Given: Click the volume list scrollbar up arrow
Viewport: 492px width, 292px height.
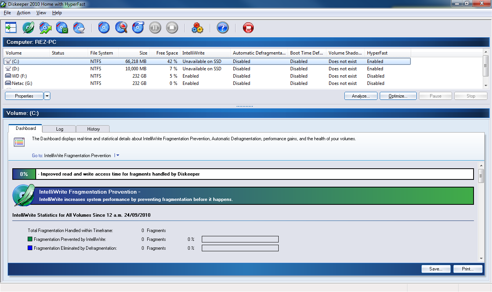Looking at the screenshot, I should coord(486,52).
